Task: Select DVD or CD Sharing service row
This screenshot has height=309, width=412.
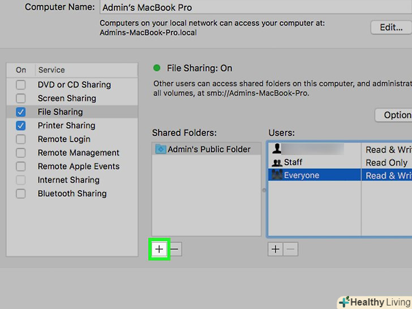Action: tap(72, 85)
